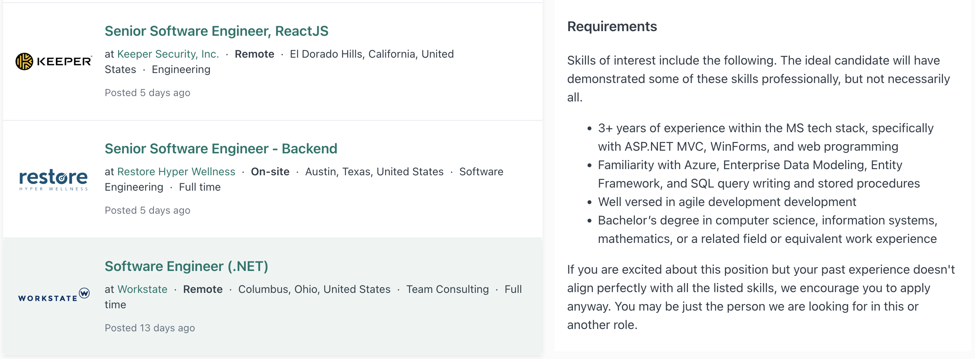975x359 pixels.
Task: Click the Remote label on the Keeper listing
Action: (254, 54)
